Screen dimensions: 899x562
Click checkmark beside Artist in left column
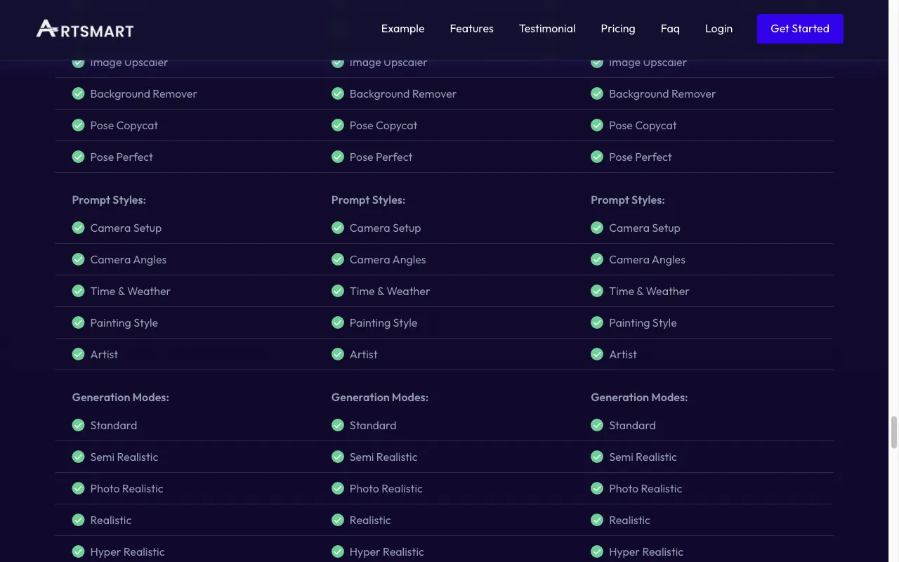(78, 354)
